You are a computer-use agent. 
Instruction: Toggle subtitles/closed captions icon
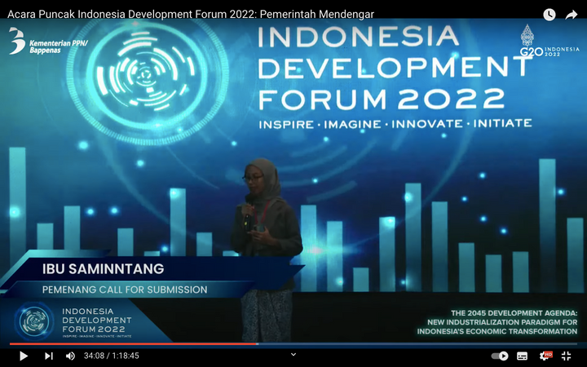point(523,356)
